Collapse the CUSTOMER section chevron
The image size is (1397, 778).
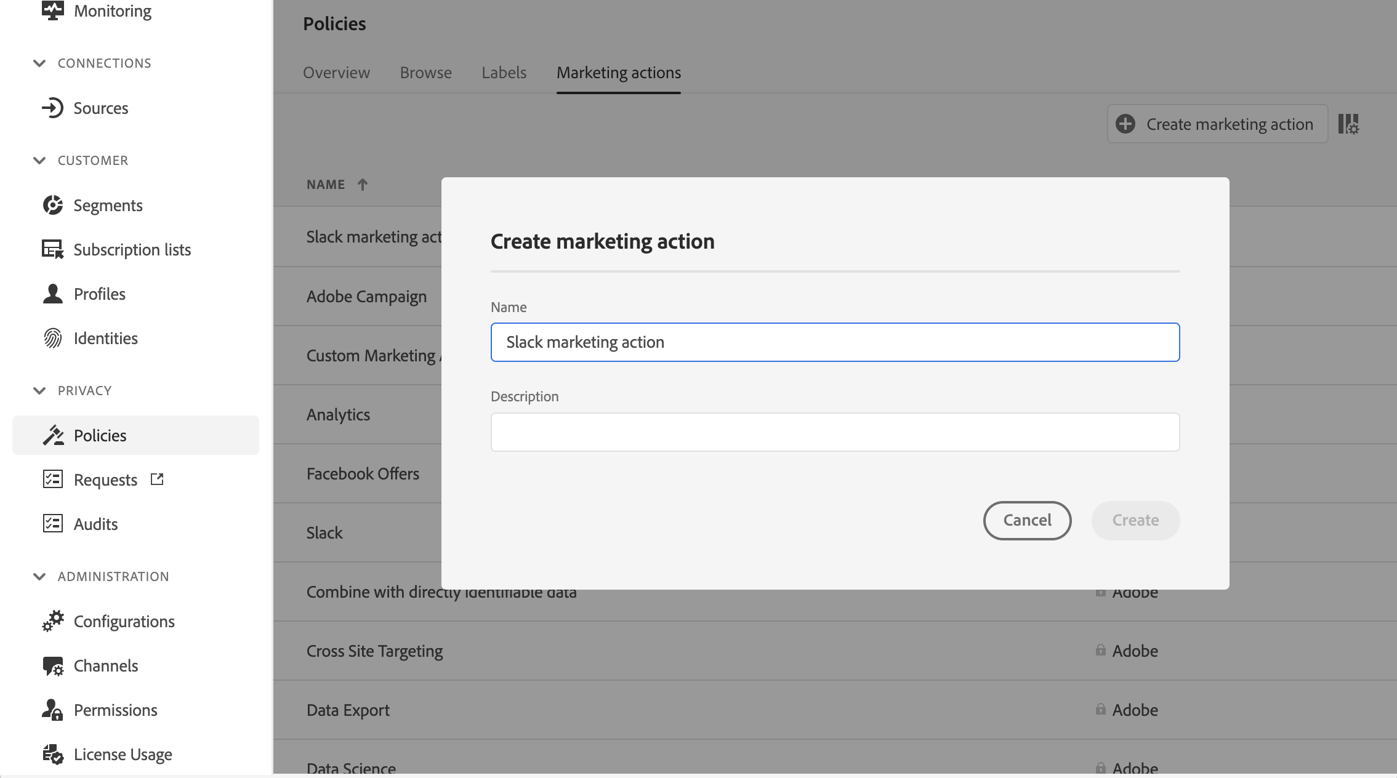point(39,160)
